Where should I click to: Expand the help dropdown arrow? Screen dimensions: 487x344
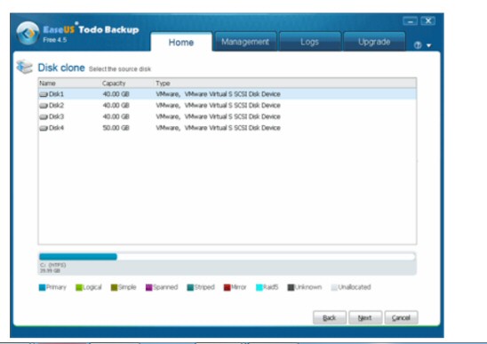pyautogui.click(x=429, y=45)
